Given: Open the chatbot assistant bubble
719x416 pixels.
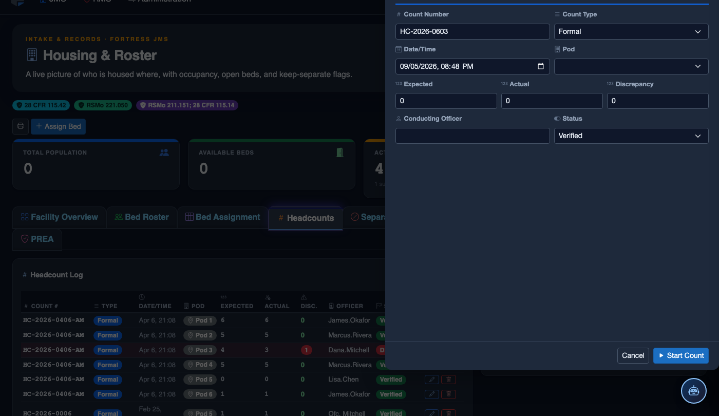Looking at the screenshot, I should 694,391.
